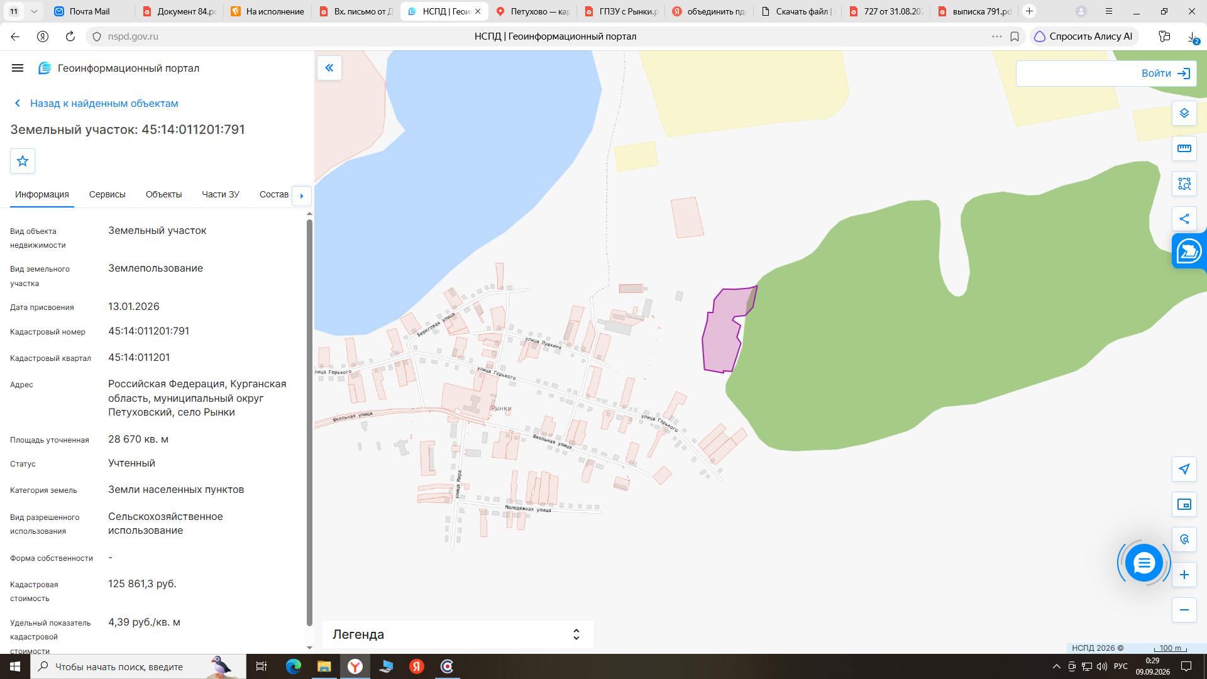1207x679 pixels.
Task: Select the Информация tab
Action: point(42,194)
